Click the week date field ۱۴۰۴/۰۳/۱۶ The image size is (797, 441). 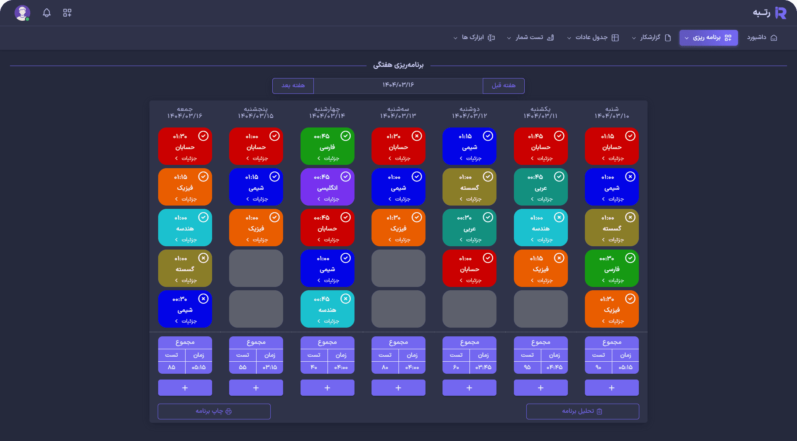coord(398,86)
